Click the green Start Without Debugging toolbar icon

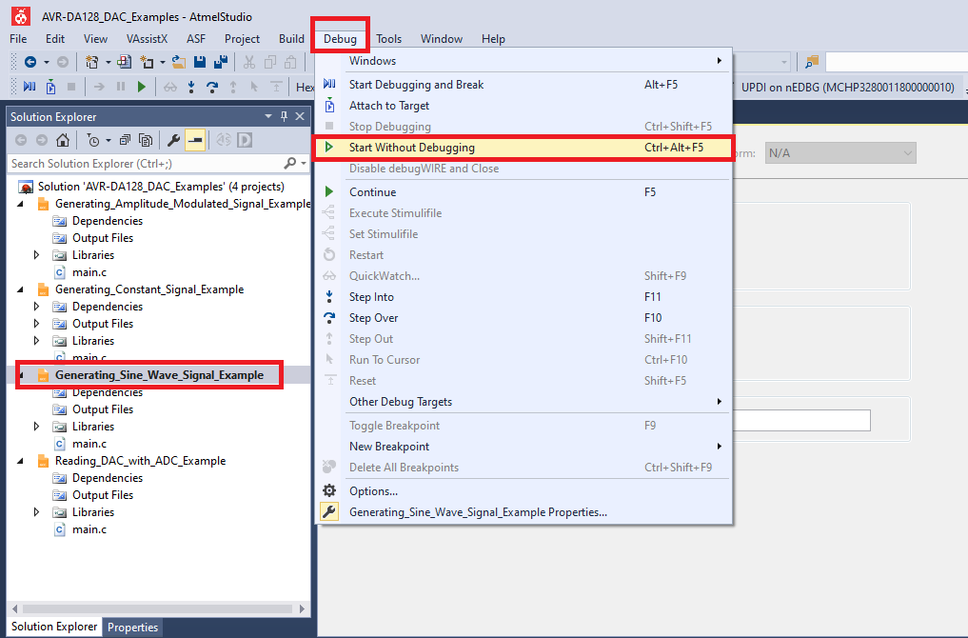coord(142,87)
